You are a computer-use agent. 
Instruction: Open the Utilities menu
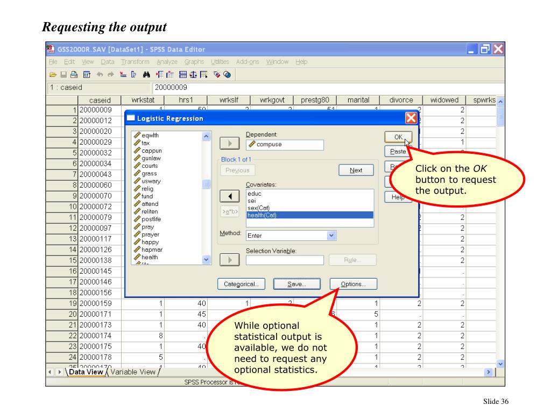[220, 62]
